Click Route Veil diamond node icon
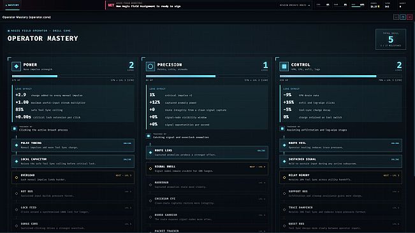The width and height of the screenshot is (415, 233). tap(284, 145)
